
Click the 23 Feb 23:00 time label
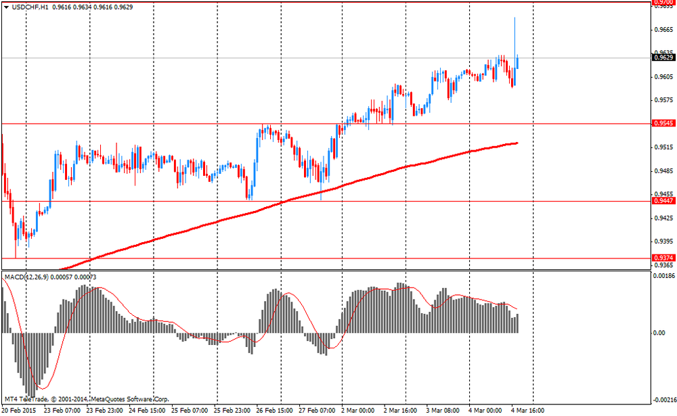tap(104, 411)
